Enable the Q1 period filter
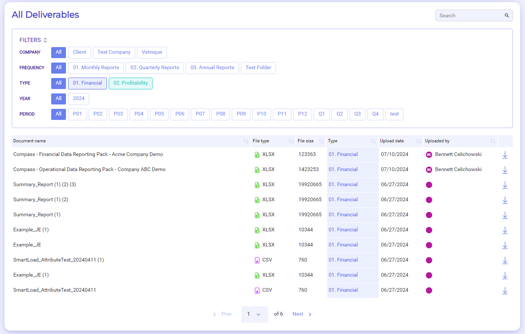This screenshot has height=334, width=525. click(x=322, y=114)
